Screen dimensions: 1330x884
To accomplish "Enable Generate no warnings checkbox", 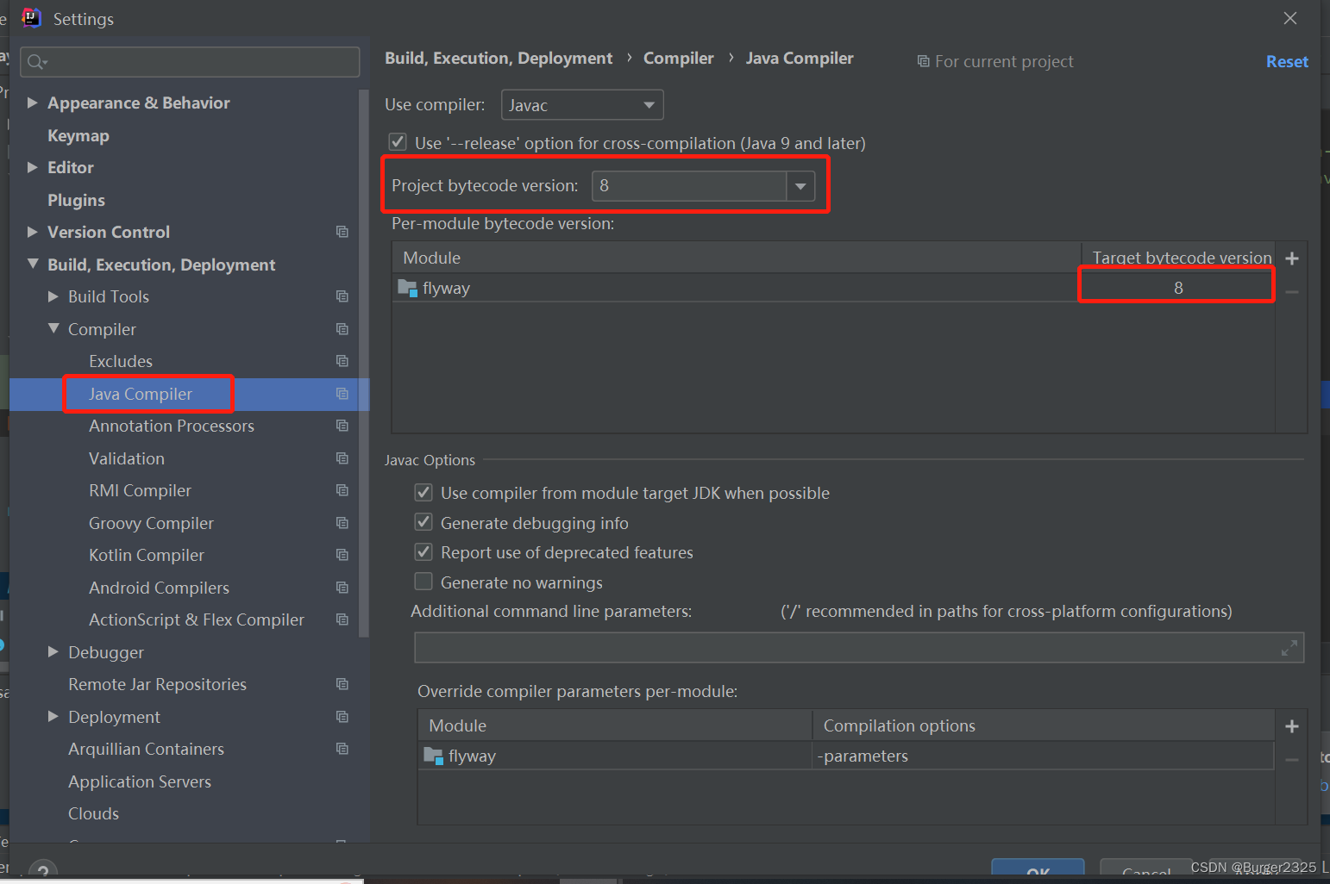I will (423, 582).
